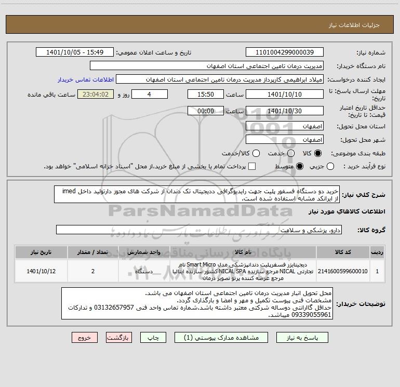This screenshot has width=400, height=387.
Task: Click the quantity cell showing 2
Action: coord(93,271)
